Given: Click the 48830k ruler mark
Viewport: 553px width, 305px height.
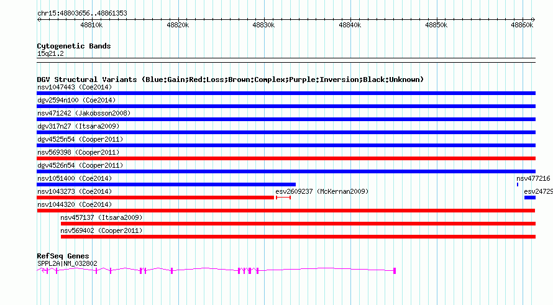Looking at the screenshot, I should [264, 25].
